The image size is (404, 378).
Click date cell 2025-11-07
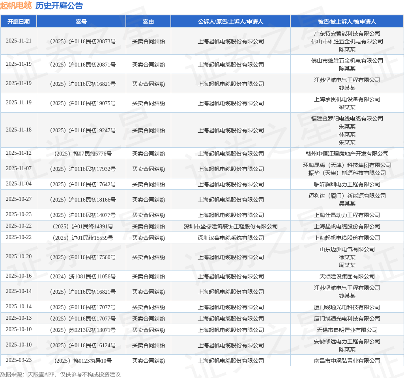19,169
